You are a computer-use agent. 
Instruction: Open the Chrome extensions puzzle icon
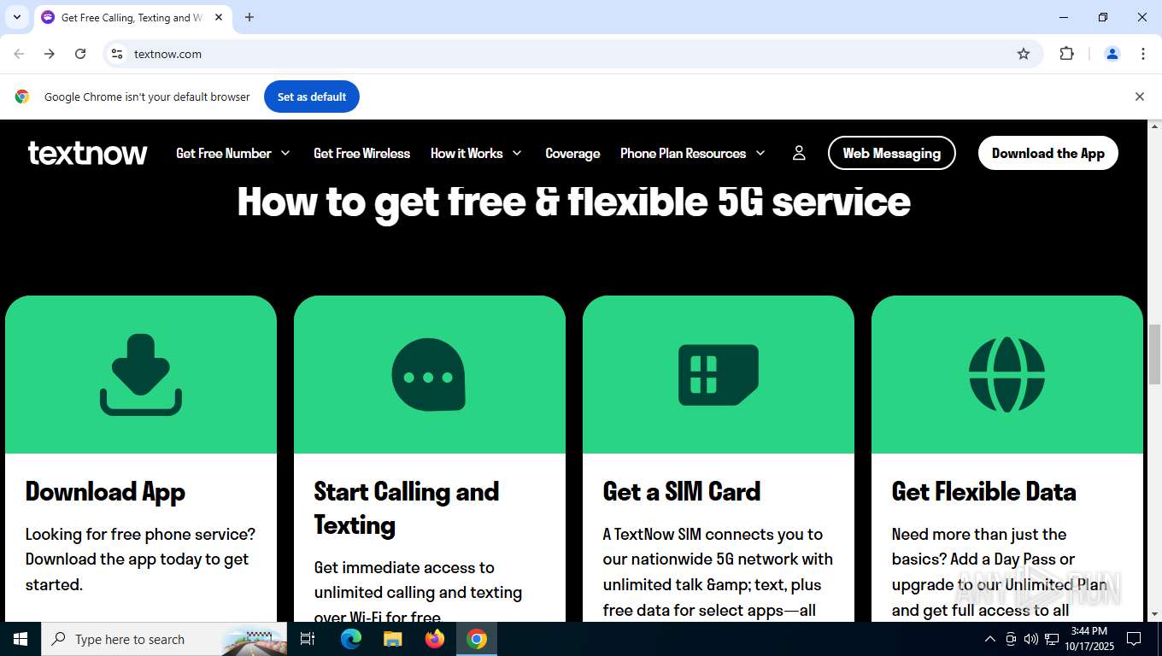(1066, 54)
